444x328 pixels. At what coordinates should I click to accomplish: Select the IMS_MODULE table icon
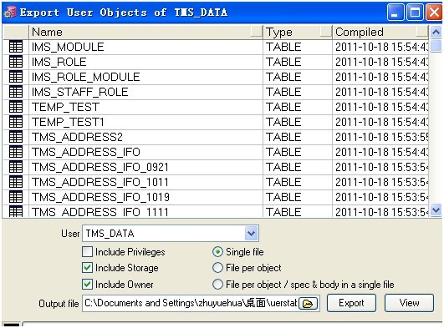coord(16,47)
